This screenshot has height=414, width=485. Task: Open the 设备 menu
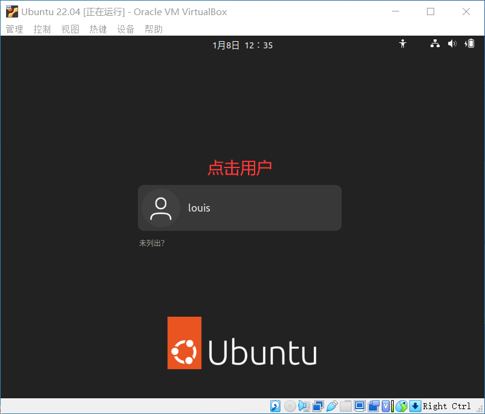125,28
